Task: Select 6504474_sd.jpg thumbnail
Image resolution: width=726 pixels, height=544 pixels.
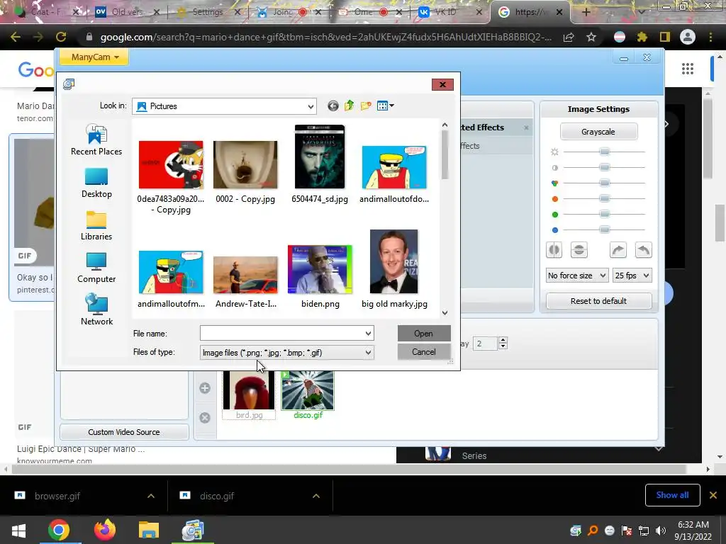Action: pyautogui.click(x=320, y=157)
